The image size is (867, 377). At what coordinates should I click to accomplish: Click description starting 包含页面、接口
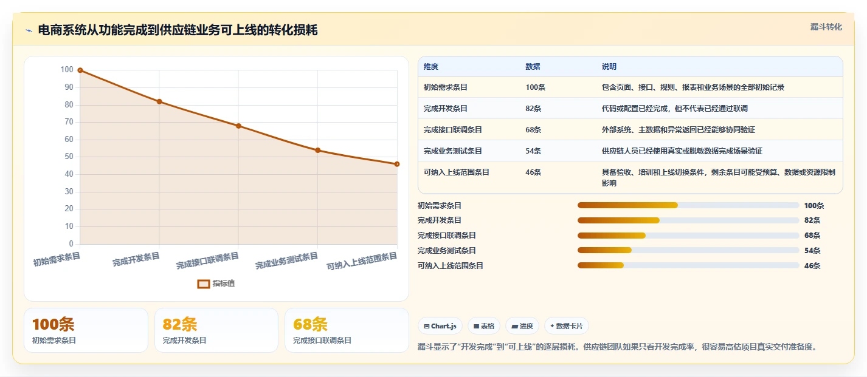pyautogui.click(x=693, y=87)
